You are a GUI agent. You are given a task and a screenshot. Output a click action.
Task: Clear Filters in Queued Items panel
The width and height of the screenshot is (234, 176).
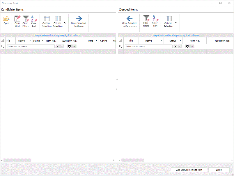[146, 20]
